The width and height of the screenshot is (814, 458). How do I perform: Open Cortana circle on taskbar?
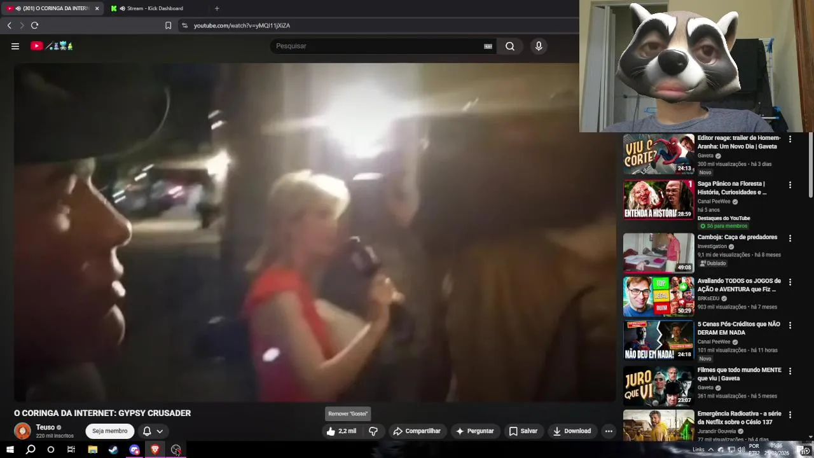coord(51,450)
